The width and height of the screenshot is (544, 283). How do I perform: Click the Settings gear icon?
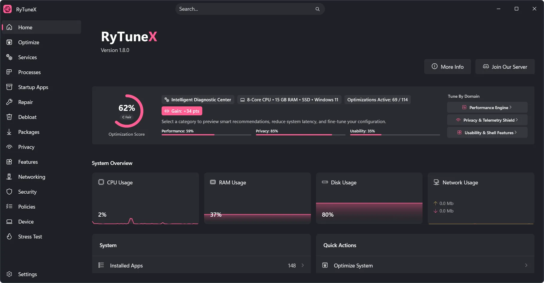(9, 274)
